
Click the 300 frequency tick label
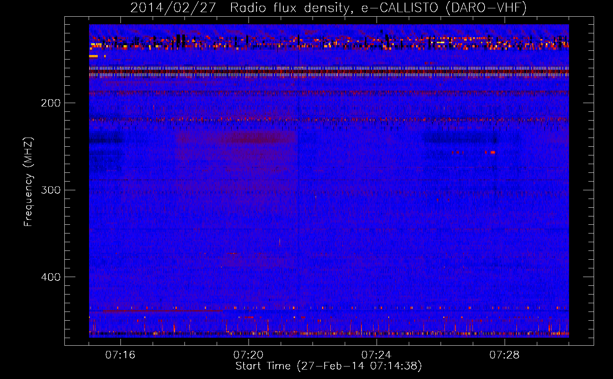[x=51, y=190]
